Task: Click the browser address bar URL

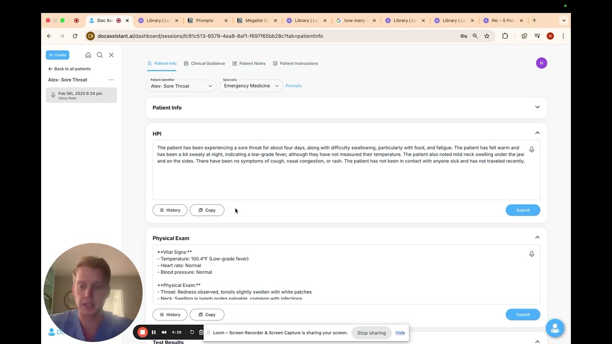Action: [210, 36]
